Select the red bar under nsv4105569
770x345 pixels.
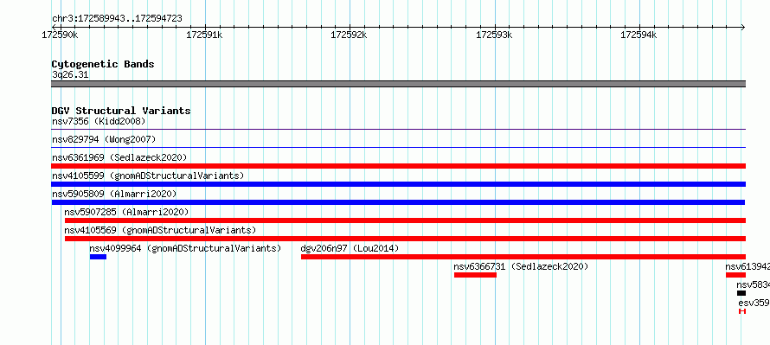405,239
